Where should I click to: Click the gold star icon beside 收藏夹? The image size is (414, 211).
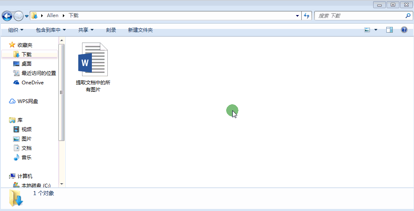12,45
